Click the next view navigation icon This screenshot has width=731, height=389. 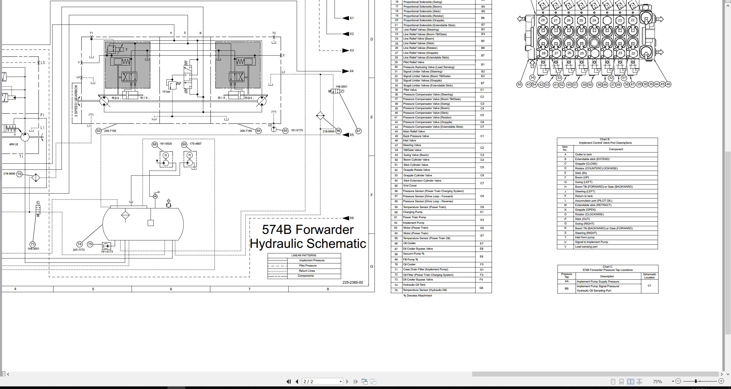coord(373,381)
